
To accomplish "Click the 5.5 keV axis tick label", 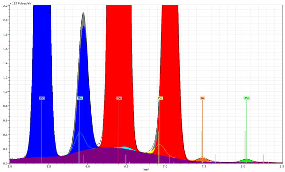I will coord(48,166).
